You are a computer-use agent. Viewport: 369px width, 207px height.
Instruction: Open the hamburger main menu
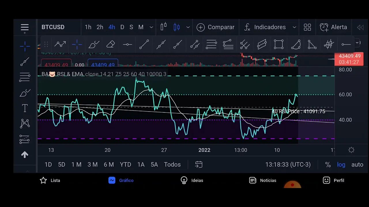[25, 28]
